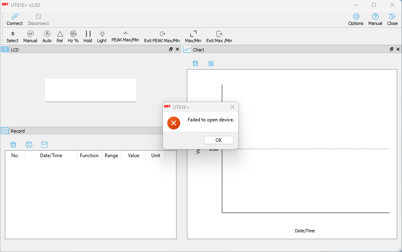Enable PEAK Max/Min mode

125,34
